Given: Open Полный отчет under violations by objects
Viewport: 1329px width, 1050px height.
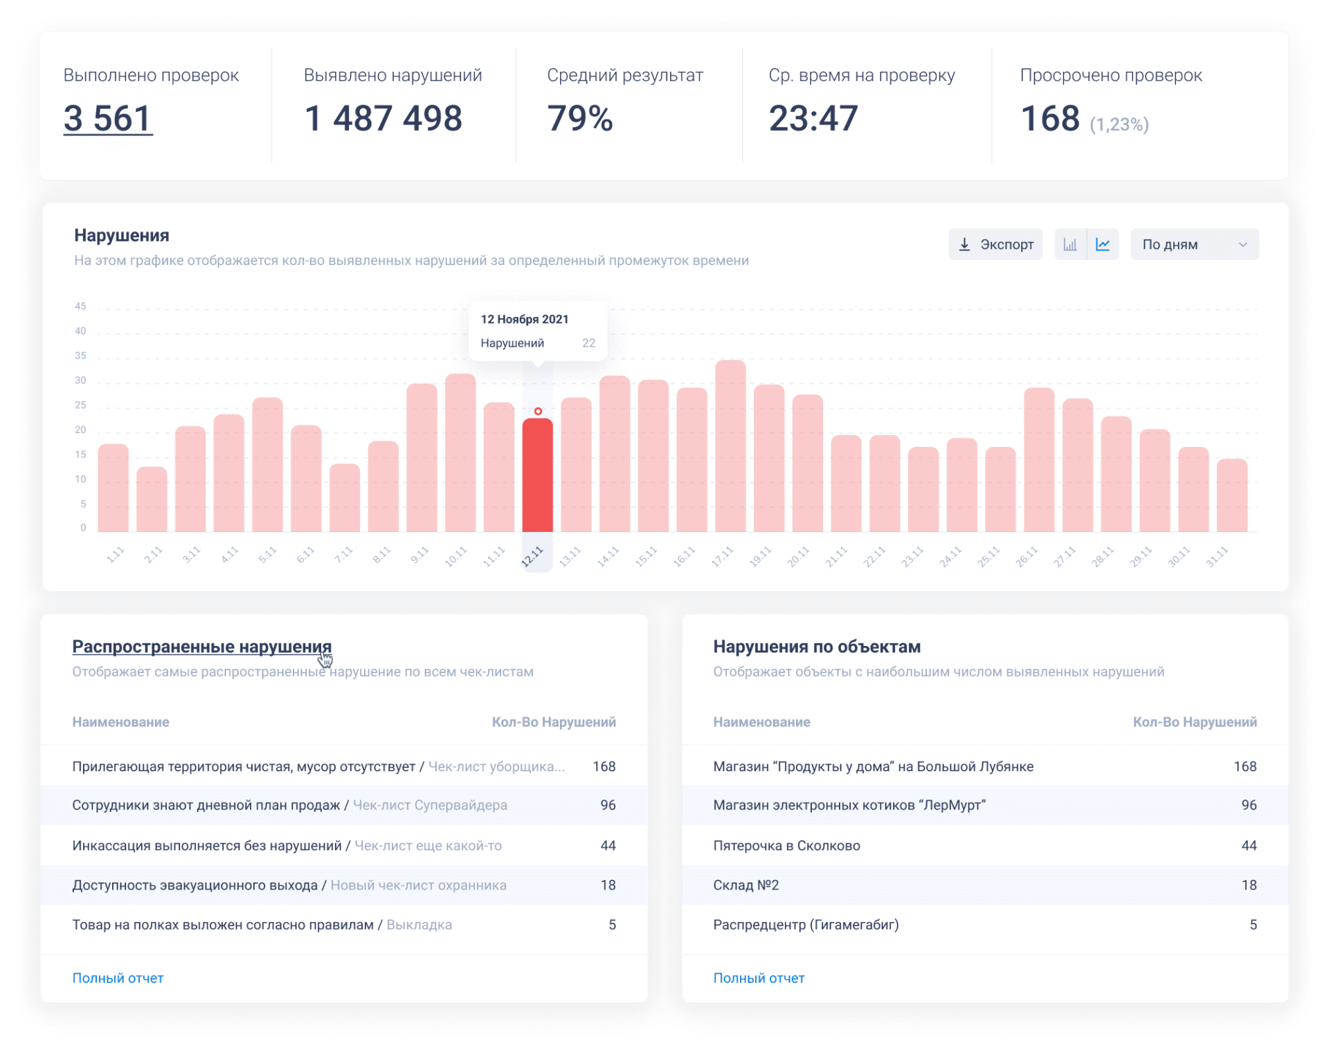Looking at the screenshot, I should click(759, 977).
